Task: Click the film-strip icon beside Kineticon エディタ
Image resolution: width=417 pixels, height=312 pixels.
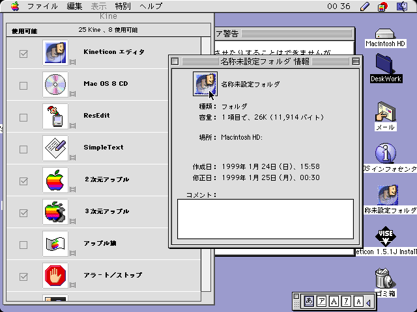Action: (72, 62)
